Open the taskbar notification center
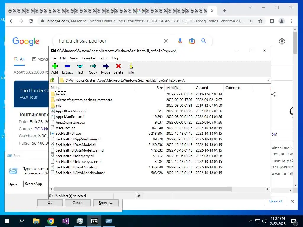This screenshot has height=227, width=303. (x=294, y=221)
